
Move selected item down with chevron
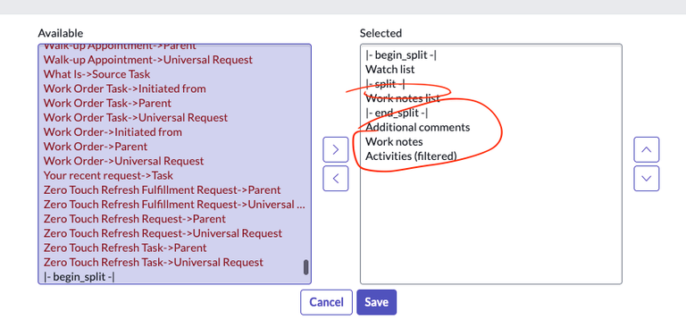pos(646,178)
